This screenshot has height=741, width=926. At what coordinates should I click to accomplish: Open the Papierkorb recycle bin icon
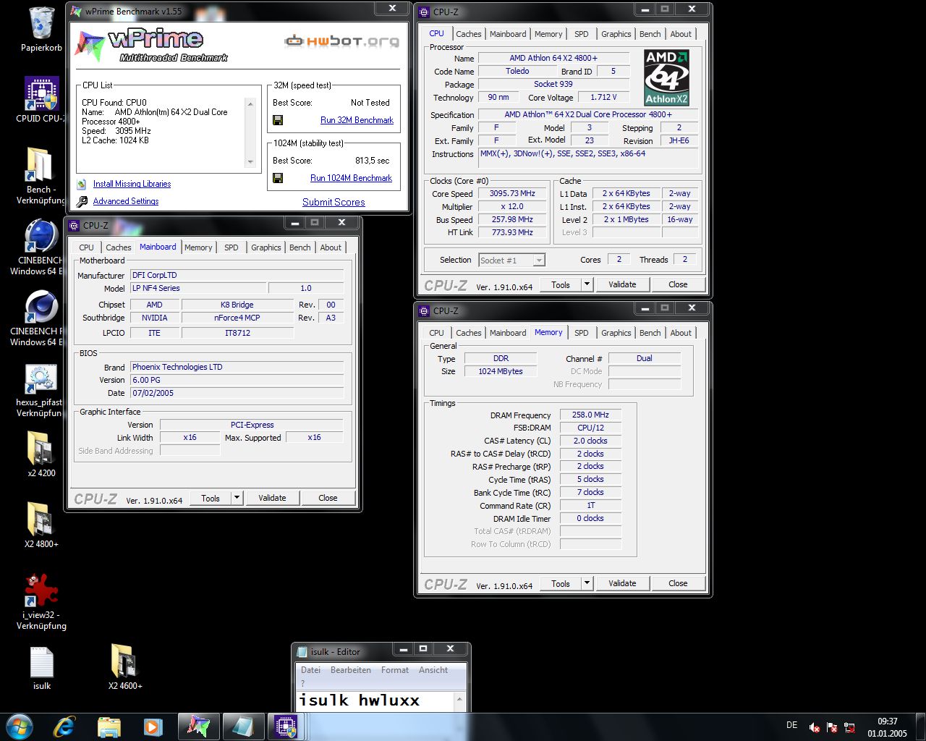[x=41, y=23]
